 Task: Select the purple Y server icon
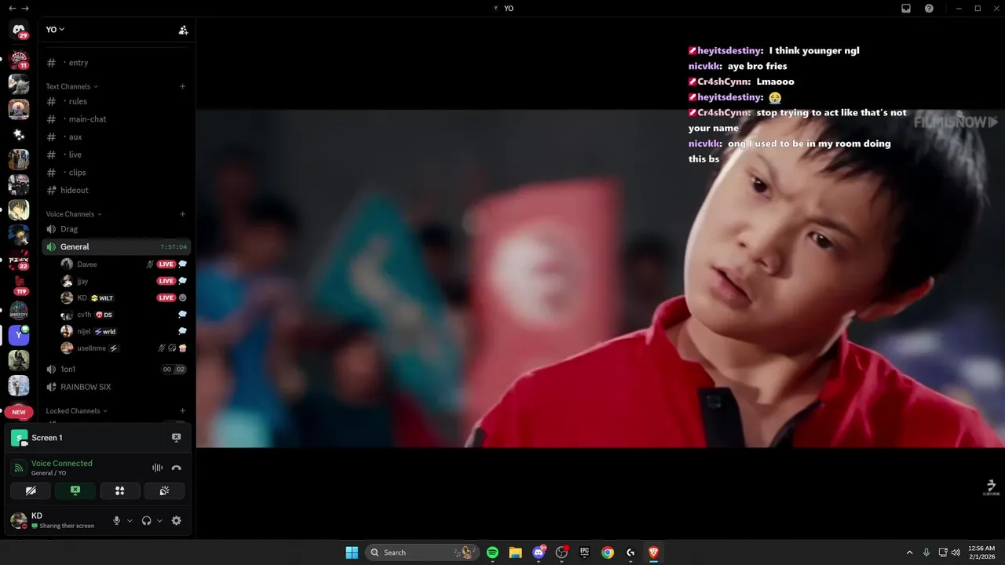pyautogui.click(x=19, y=335)
